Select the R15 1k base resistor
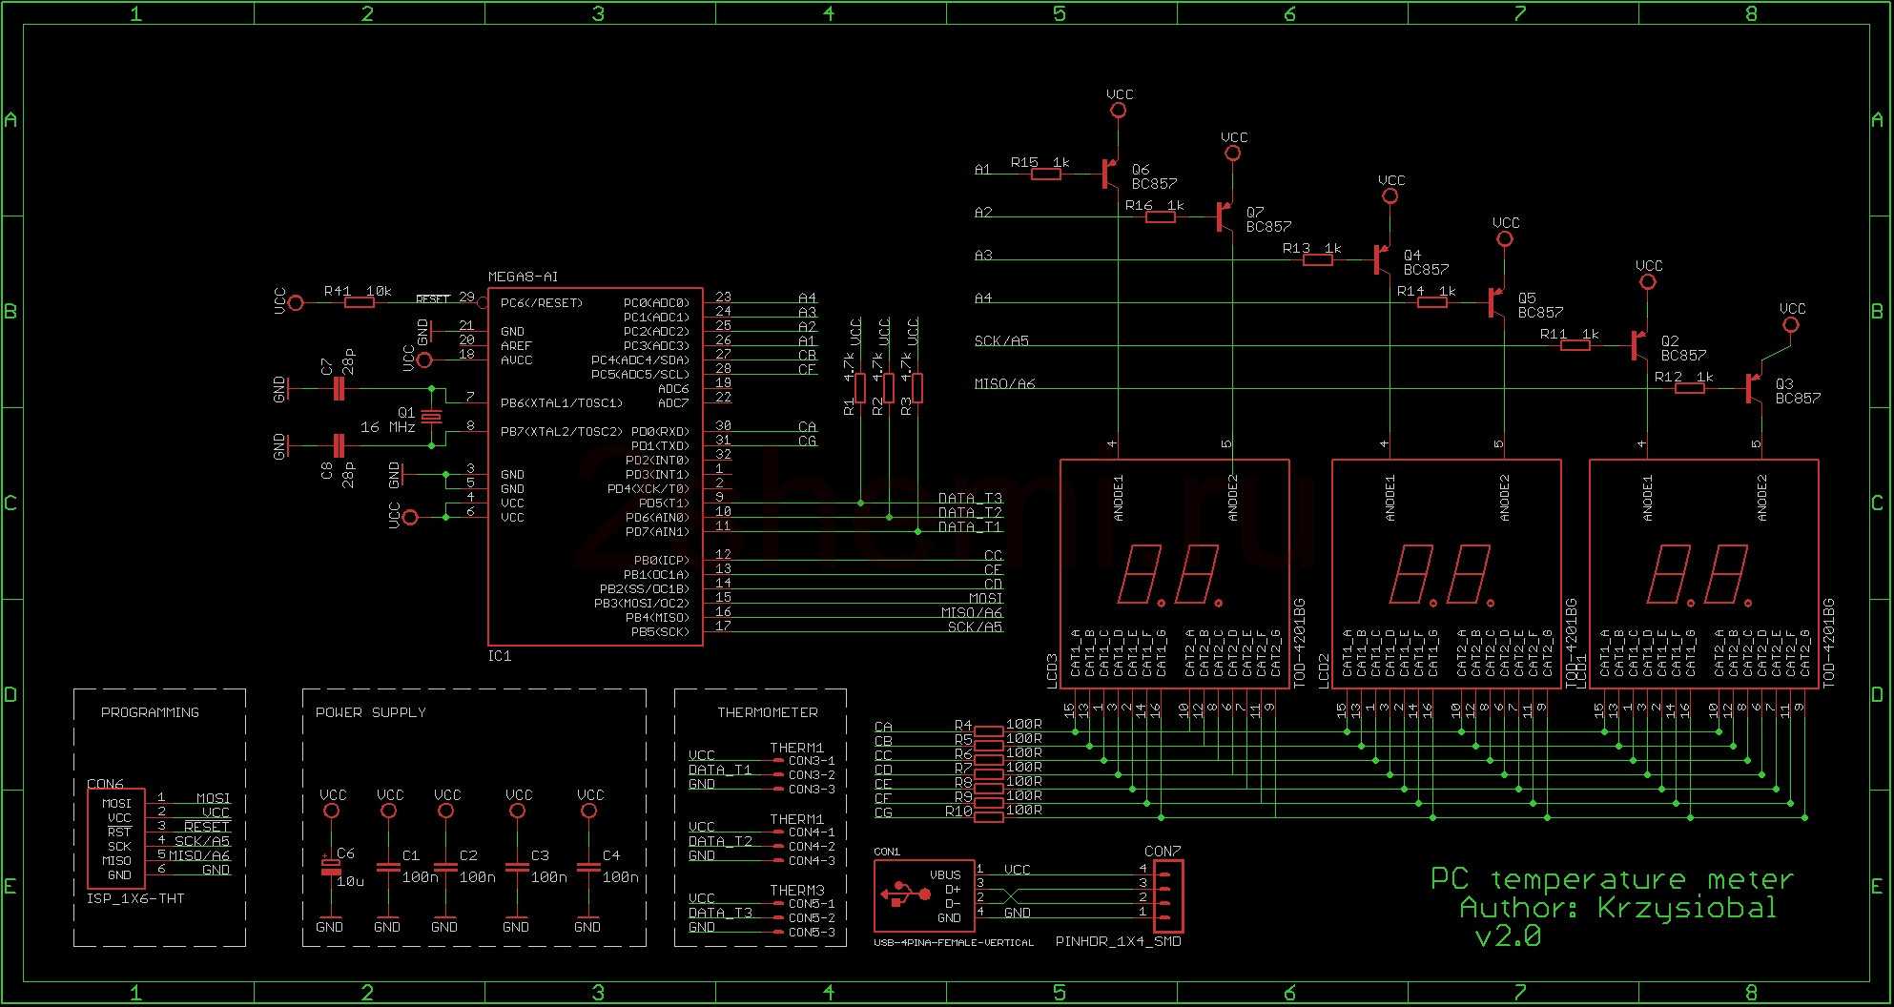 coord(1046,174)
